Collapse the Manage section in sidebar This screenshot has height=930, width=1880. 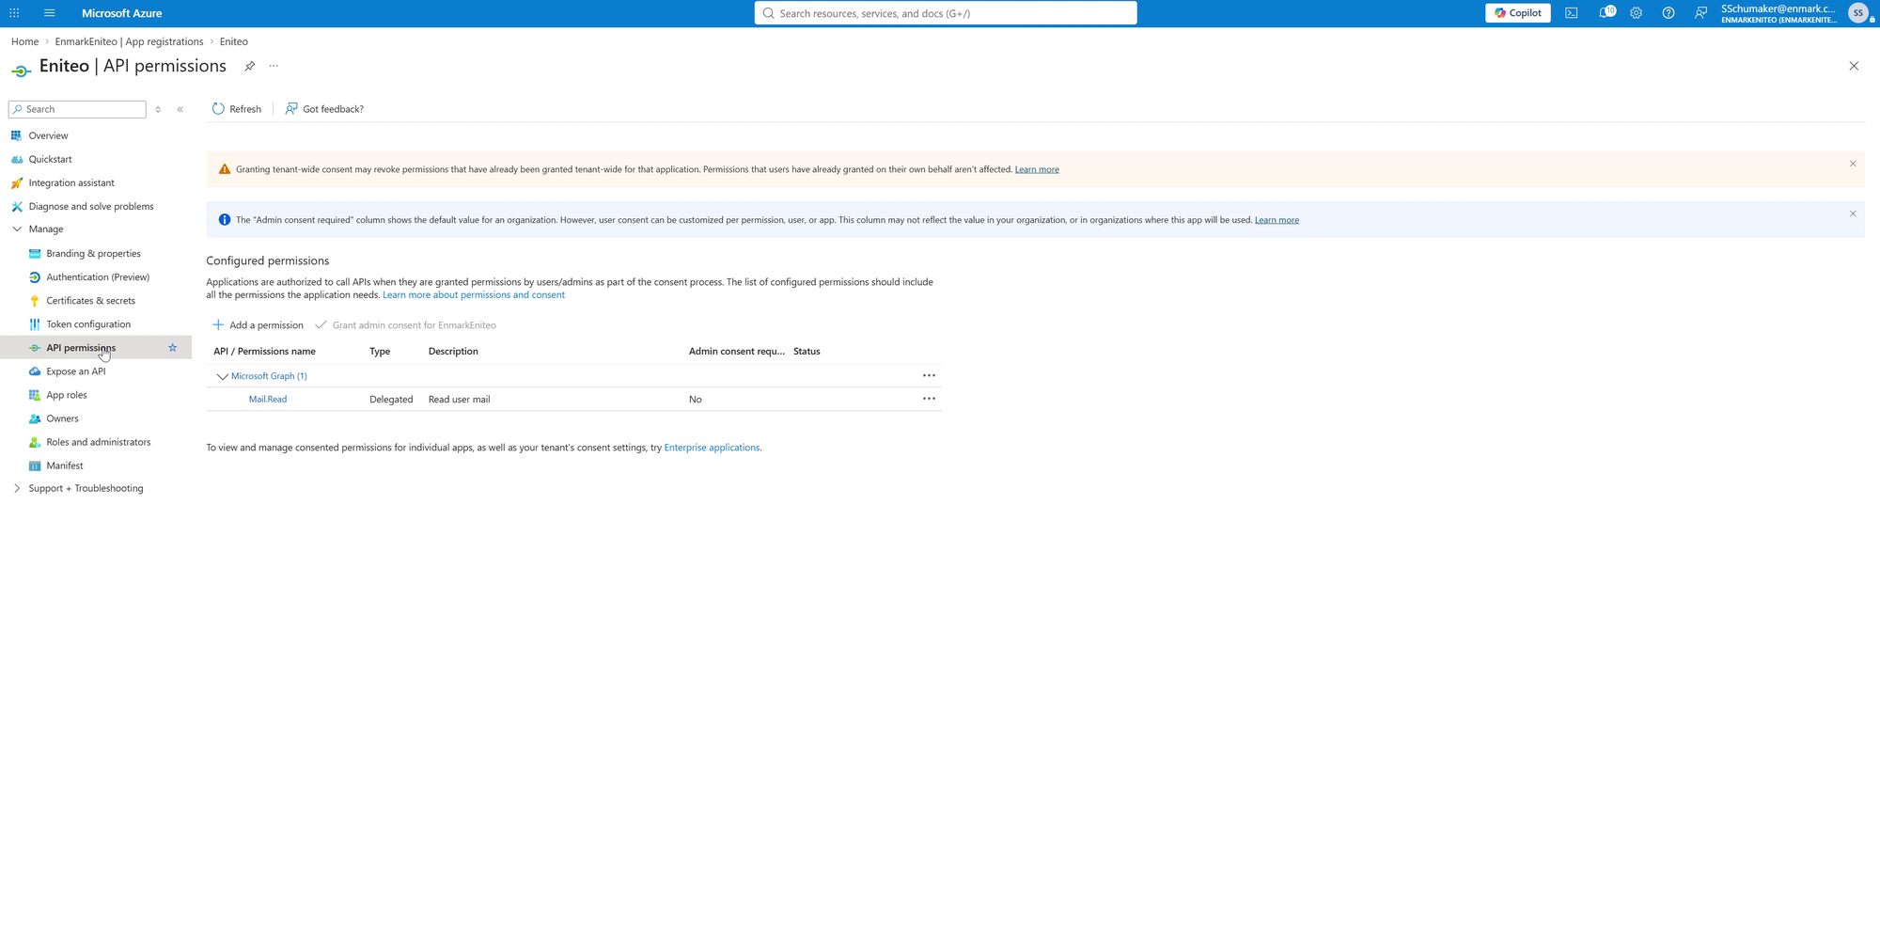coord(17,229)
